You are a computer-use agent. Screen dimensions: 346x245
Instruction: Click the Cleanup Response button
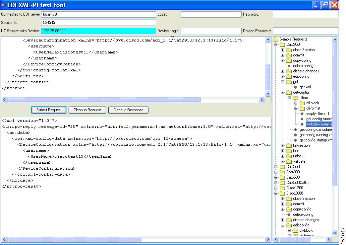pos(128,110)
